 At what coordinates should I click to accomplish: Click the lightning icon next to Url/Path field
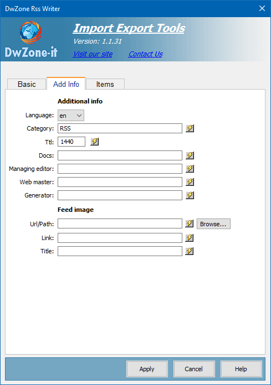click(x=190, y=223)
